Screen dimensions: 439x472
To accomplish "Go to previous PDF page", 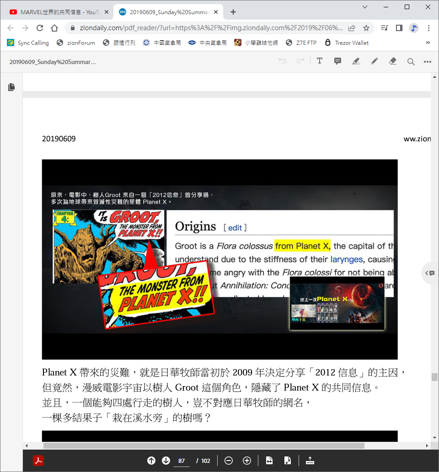I will (151, 461).
